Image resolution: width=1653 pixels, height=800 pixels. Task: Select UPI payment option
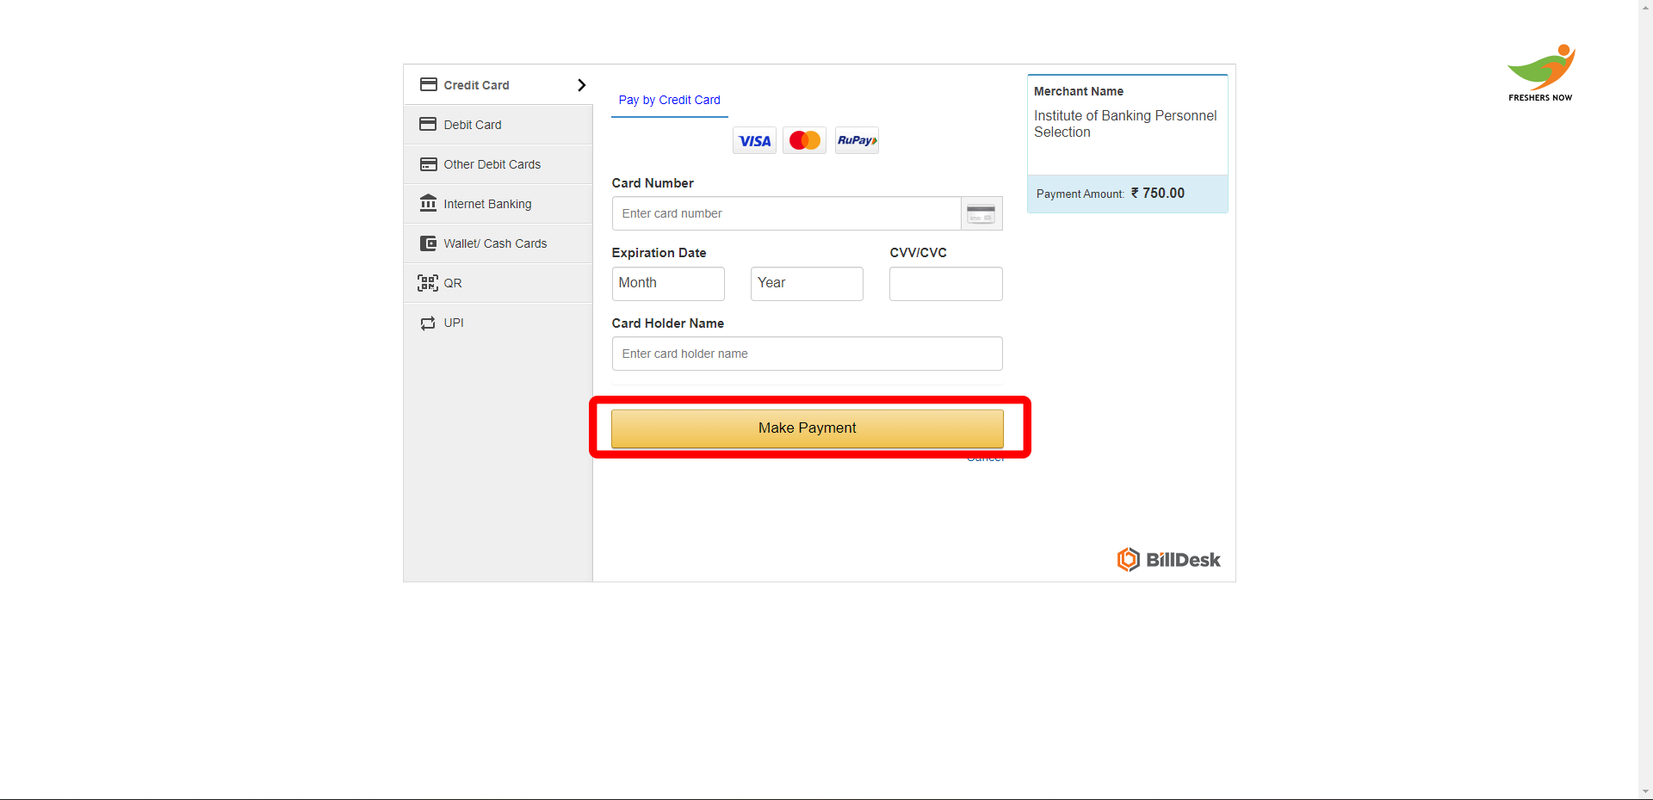[498, 323]
